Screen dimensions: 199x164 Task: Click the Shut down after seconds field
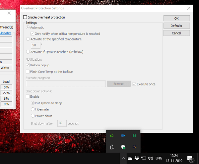62,123
